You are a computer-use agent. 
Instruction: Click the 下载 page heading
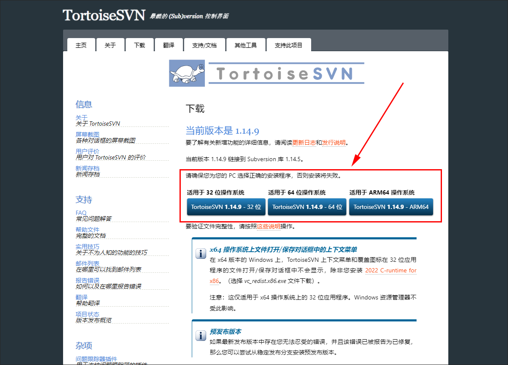pyautogui.click(x=195, y=109)
